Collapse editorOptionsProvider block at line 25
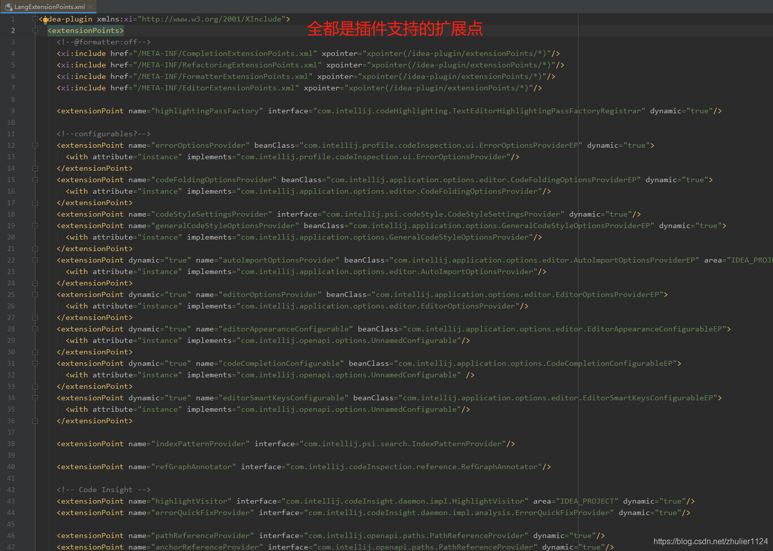The width and height of the screenshot is (773, 551). [x=35, y=294]
